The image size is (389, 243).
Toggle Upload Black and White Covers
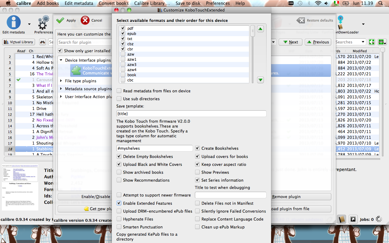point(119,164)
